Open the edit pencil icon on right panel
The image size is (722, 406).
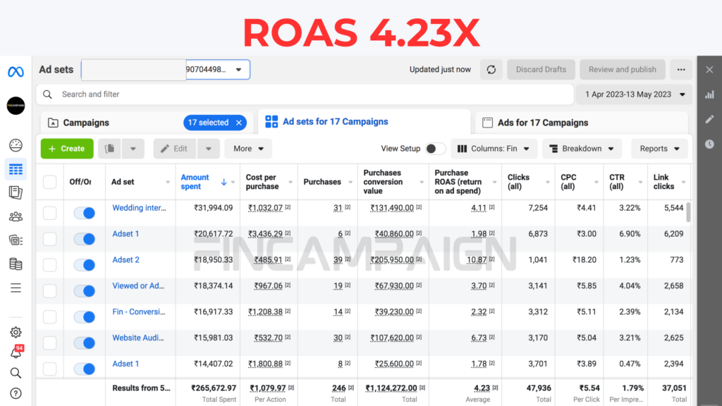(709, 119)
